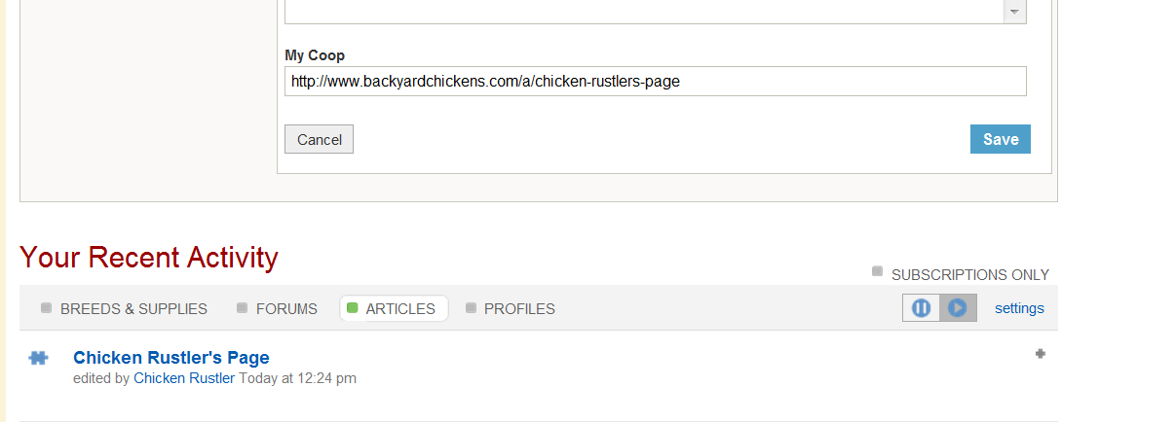The width and height of the screenshot is (1175, 422).
Task: Click the plus icon beside Chicken Rustler's Page
Action: click(x=1040, y=354)
